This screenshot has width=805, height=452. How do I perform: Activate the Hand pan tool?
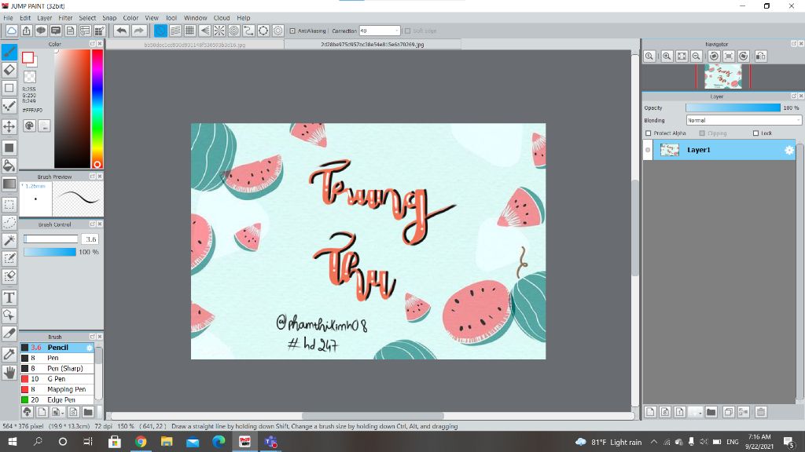[9, 373]
